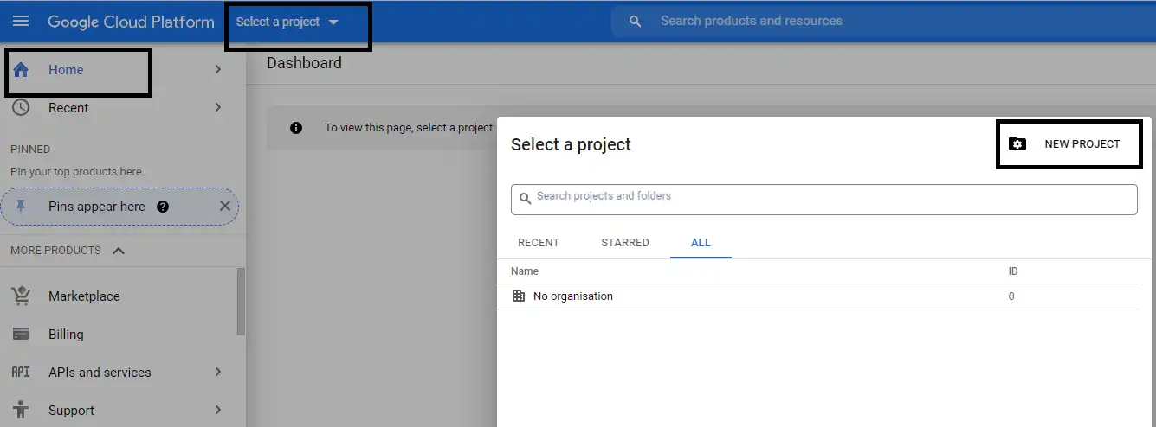The image size is (1156, 427).
Task: Click the ID column header
Action: click(1013, 271)
